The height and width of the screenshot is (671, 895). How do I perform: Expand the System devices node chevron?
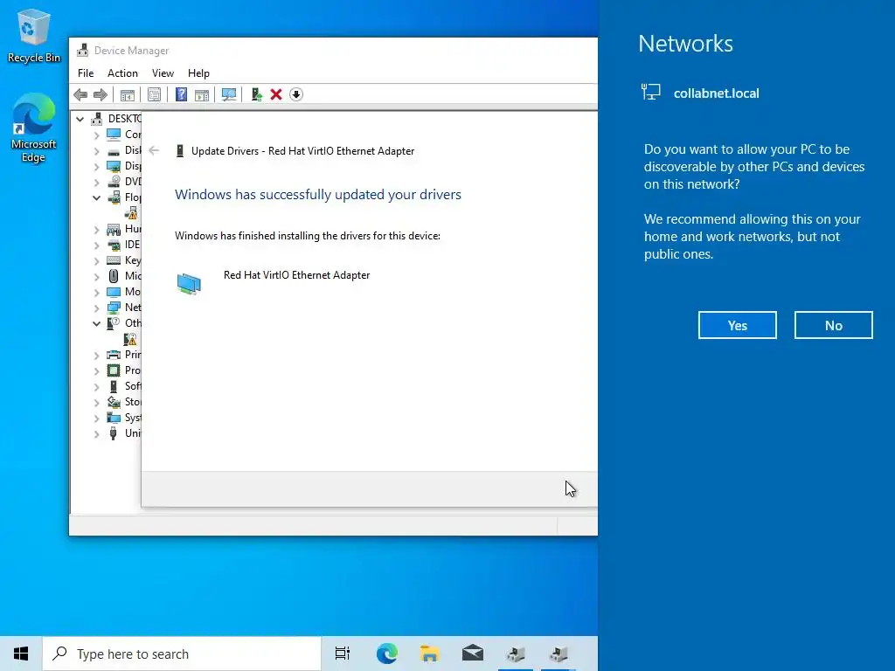(96, 419)
